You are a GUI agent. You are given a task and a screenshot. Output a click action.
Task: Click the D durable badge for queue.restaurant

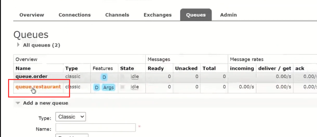[x=97, y=88]
